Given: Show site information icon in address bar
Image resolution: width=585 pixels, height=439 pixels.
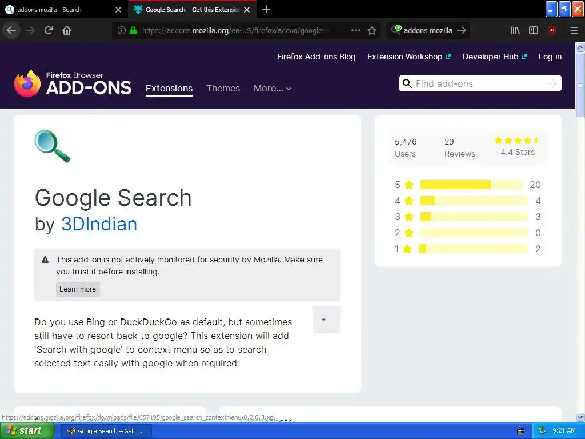Looking at the screenshot, I should (x=121, y=30).
